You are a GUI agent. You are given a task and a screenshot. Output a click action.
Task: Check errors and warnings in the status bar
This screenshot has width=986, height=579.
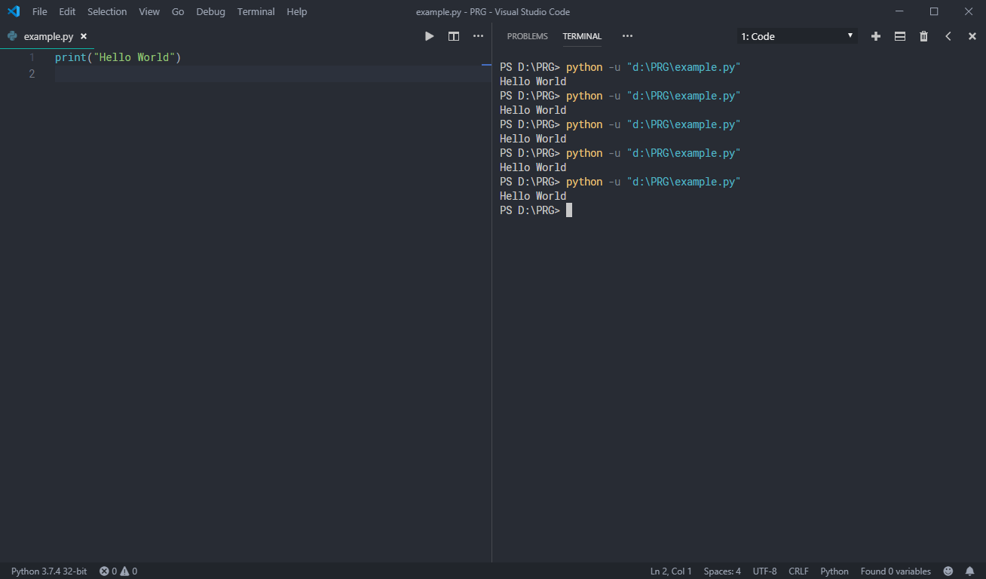coord(117,571)
